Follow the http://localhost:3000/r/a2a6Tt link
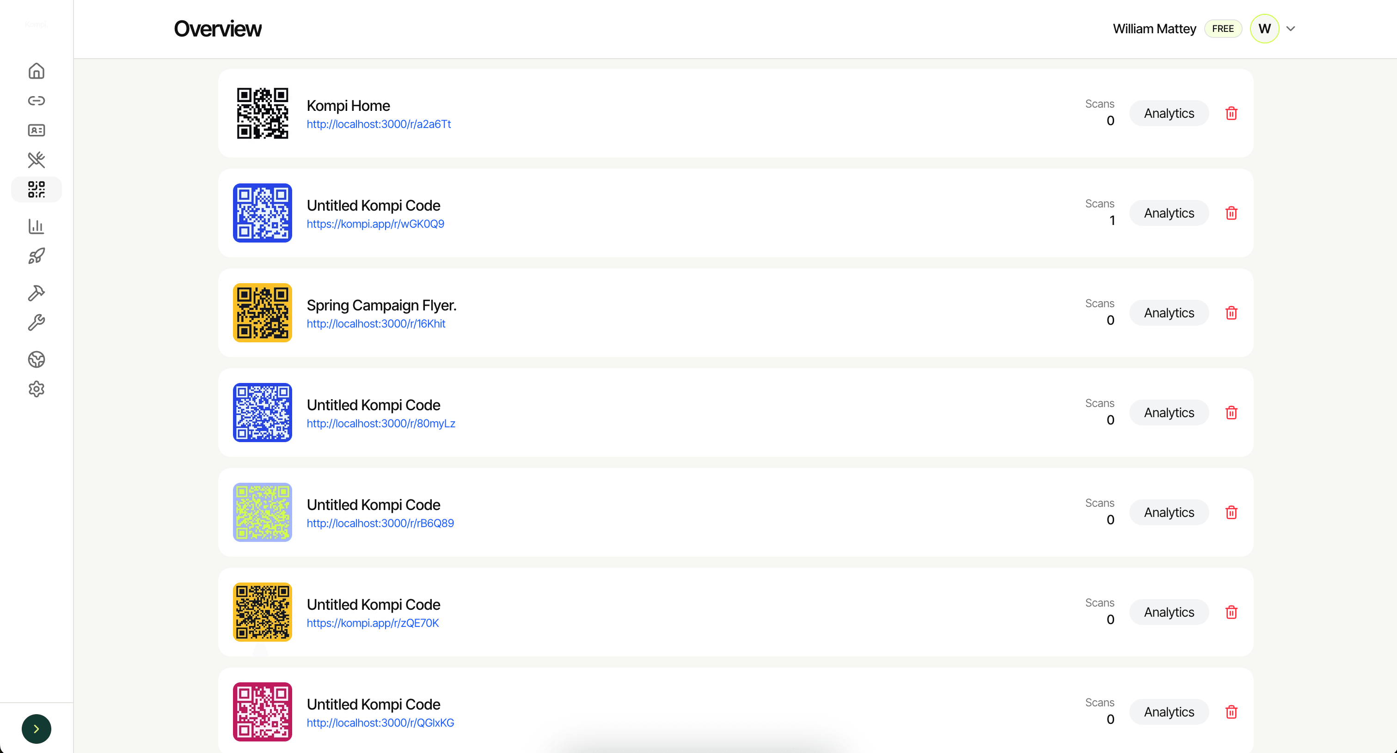Screen dimensions: 1397x753 (379, 124)
